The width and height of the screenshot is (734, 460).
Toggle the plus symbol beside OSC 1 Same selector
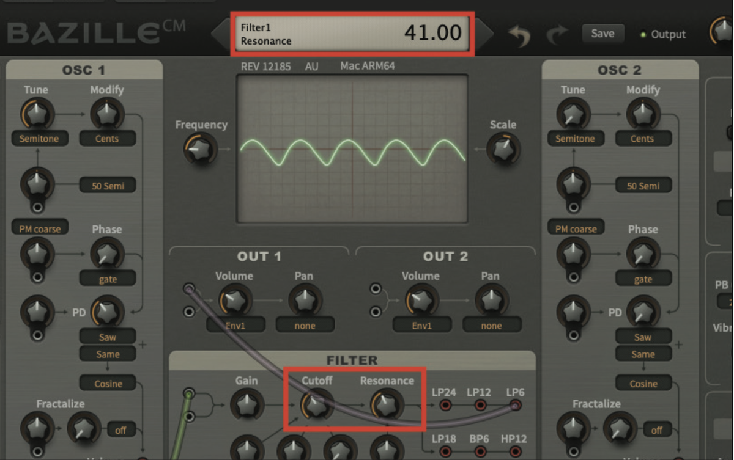[x=142, y=346]
